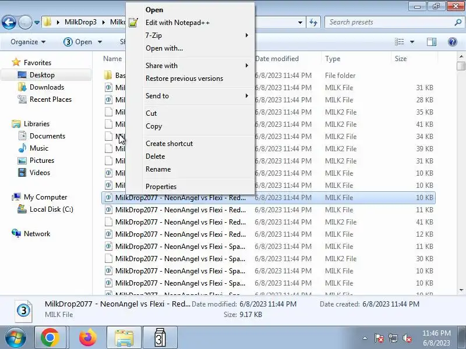Click Windows Explorer taskbar icon

tap(123, 338)
